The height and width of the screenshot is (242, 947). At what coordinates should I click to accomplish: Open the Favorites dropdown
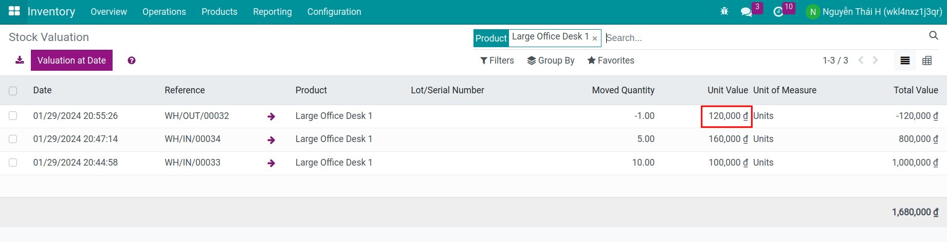coord(611,60)
